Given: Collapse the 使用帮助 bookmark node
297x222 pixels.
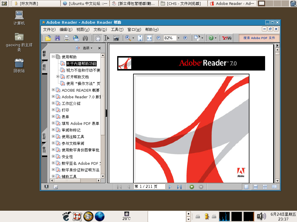Looking at the screenshot, I should tap(53, 56).
